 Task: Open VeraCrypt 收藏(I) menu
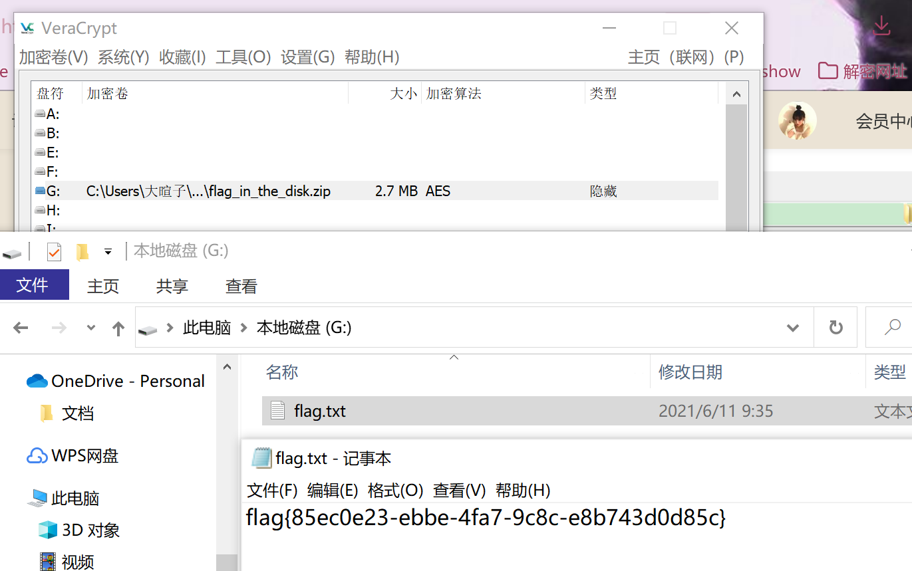tap(183, 57)
